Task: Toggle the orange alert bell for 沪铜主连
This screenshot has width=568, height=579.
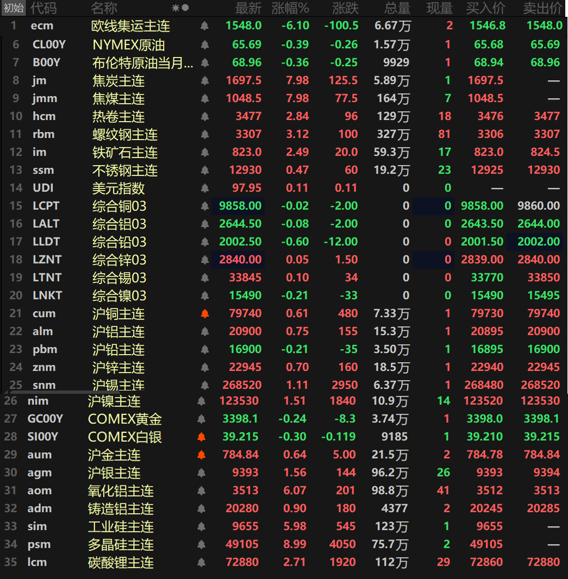Action: (204, 313)
